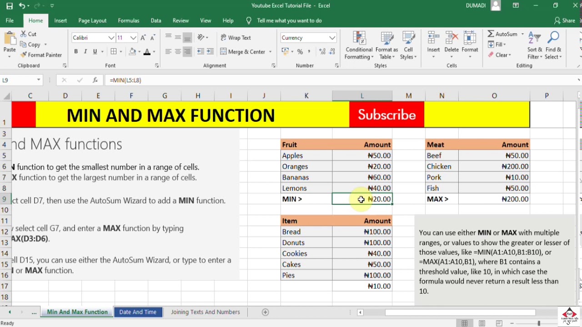The height and width of the screenshot is (327, 582).
Task: Click into the formula bar
Action: point(341,80)
